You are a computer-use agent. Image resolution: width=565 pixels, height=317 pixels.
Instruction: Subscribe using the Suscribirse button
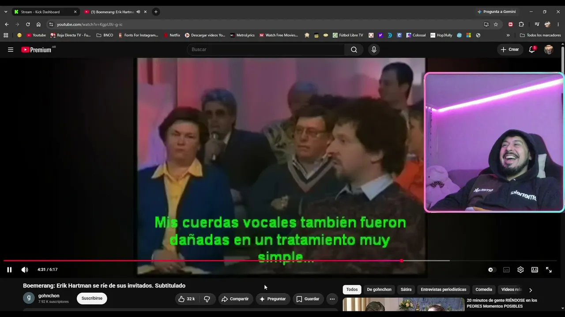point(92,299)
